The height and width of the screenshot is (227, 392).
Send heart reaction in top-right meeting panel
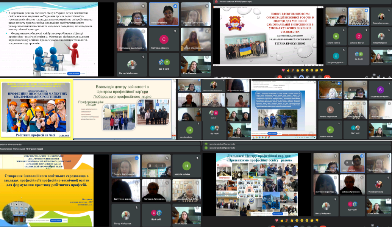pyautogui.click(x=283, y=70)
